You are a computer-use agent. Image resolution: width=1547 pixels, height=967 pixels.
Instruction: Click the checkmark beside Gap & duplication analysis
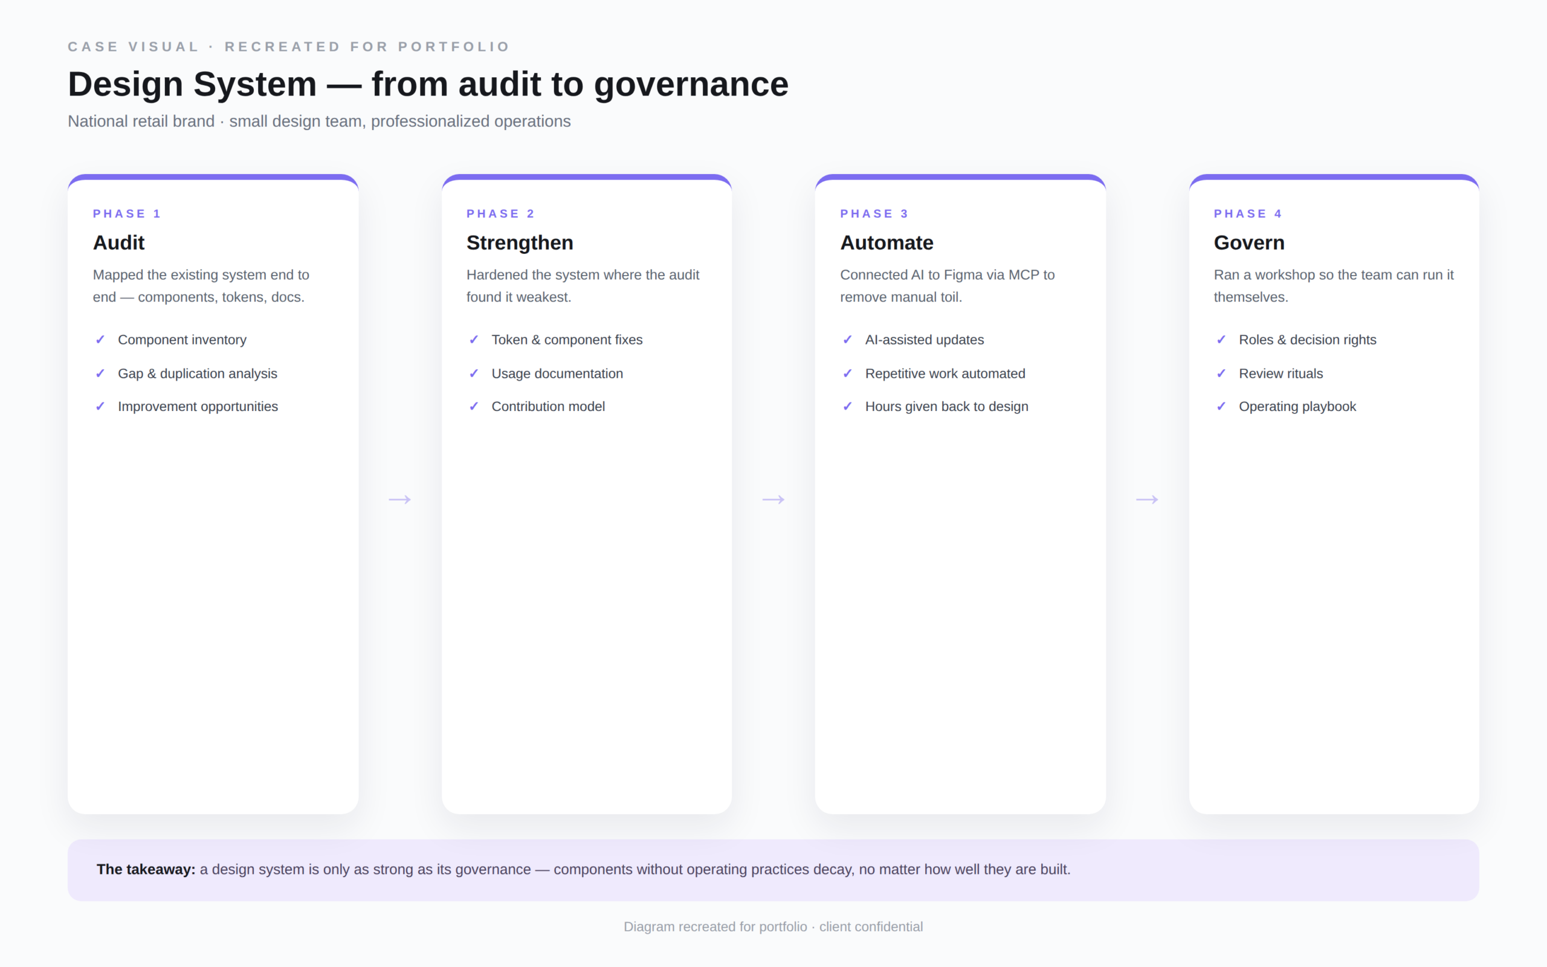click(x=100, y=374)
